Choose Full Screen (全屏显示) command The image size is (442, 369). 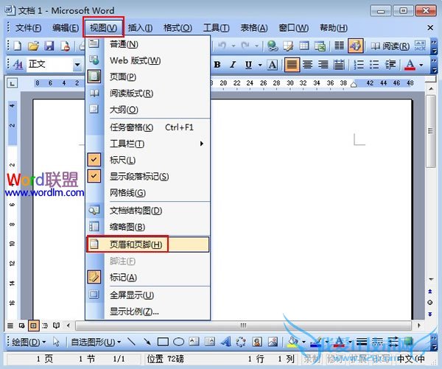point(148,295)
